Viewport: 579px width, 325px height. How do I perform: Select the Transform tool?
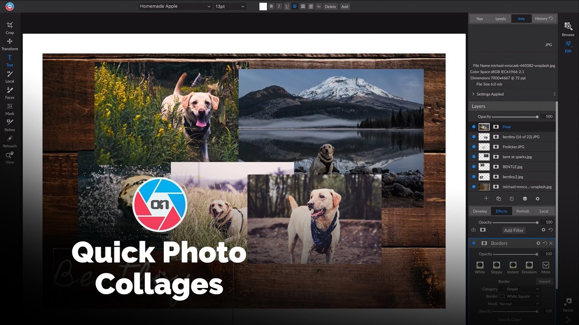(9, 44)
